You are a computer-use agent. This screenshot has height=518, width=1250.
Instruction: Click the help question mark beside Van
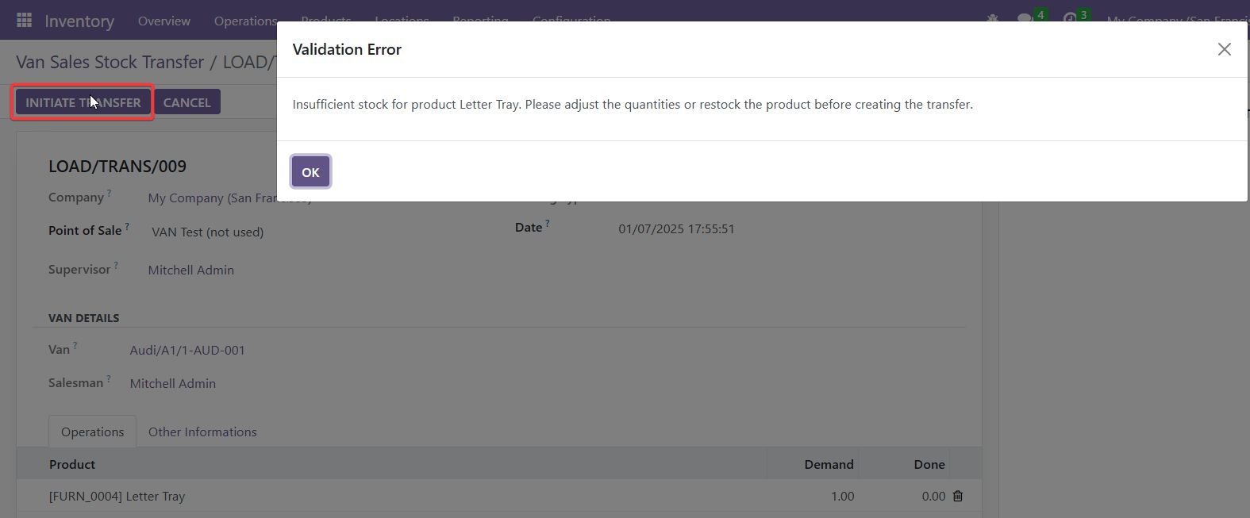[x=75, y=345]
